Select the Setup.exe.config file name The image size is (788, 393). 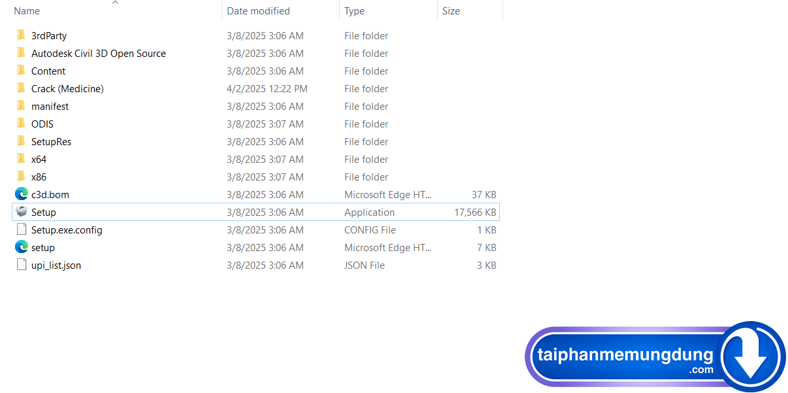[x=67, y=230]
